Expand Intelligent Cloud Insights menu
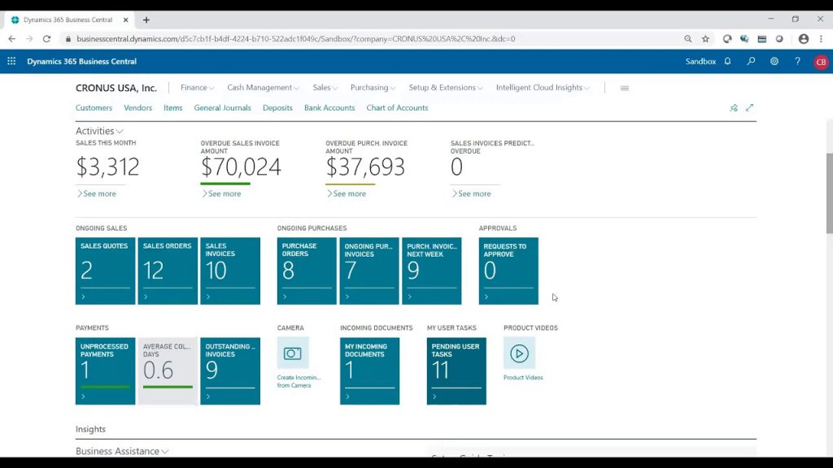The width and height of the screenshot is (833, 468). pos(543,88)
